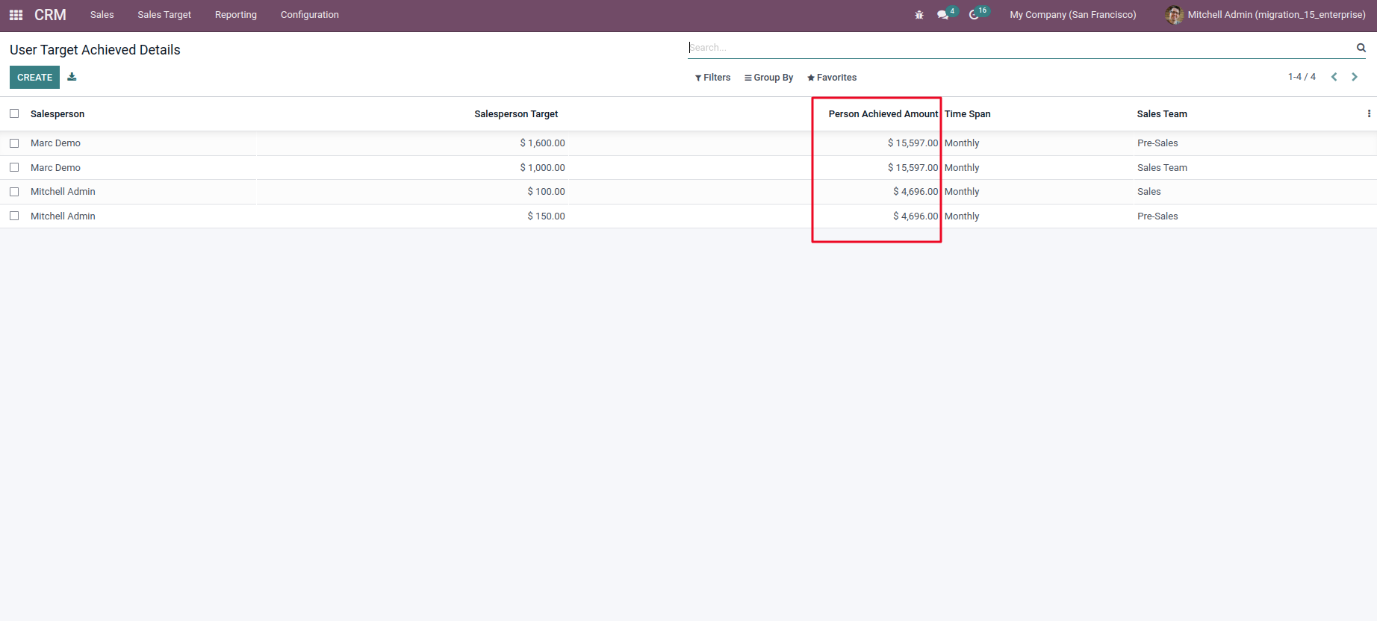Click Monthly in Mitchell Admin Pre-Sales row

962,216
